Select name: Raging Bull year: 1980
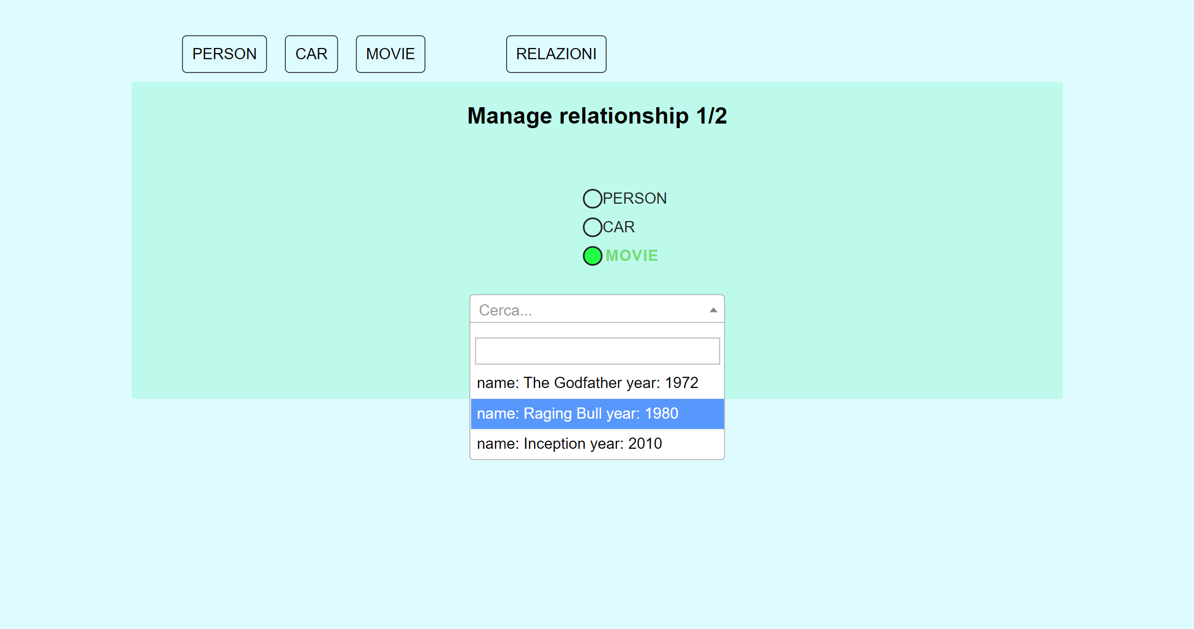The width and height of the screenshot is (1194, 629). pos(596,413)
